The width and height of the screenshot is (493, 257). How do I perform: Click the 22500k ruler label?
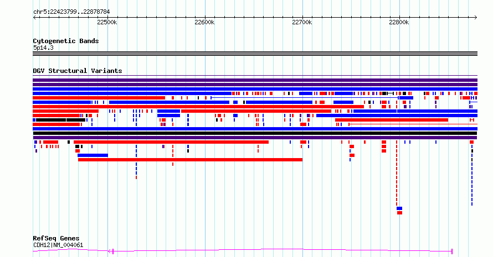(107, 22)
